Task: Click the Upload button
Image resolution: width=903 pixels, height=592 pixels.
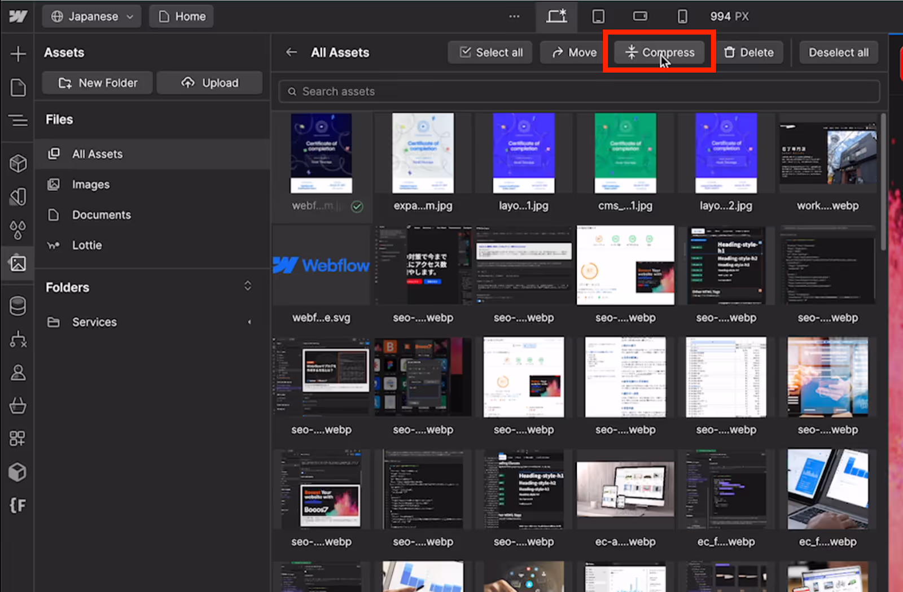Action: coord(209,83)
